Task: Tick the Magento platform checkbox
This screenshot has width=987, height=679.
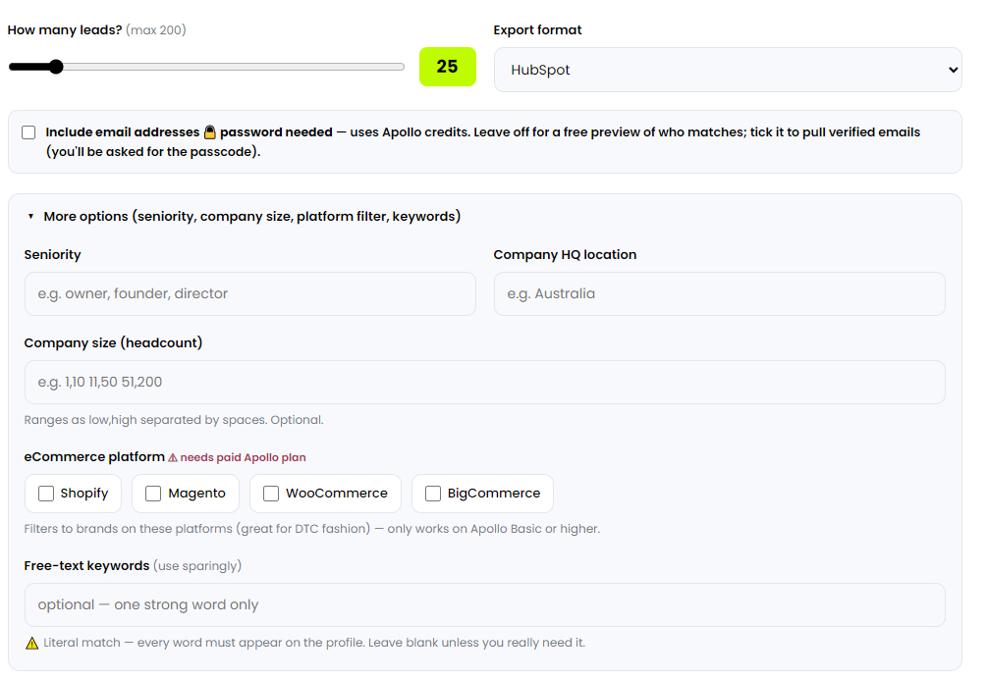Action: (153, 494)
